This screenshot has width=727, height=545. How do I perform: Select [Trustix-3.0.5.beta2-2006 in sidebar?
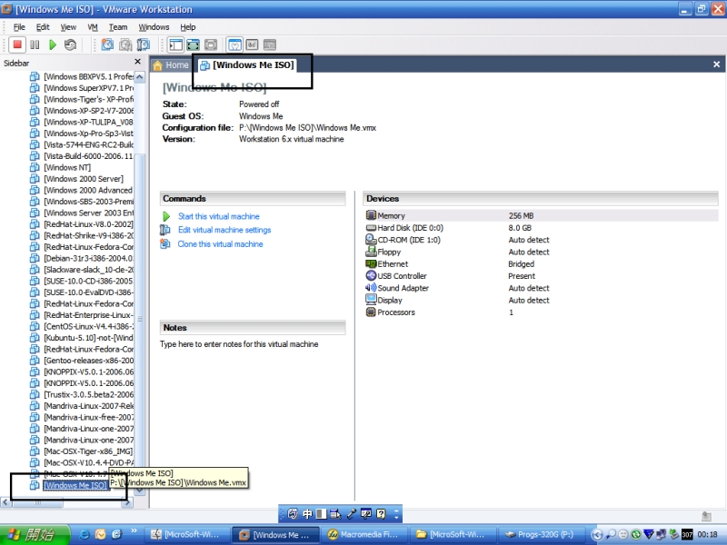[88, 394]
